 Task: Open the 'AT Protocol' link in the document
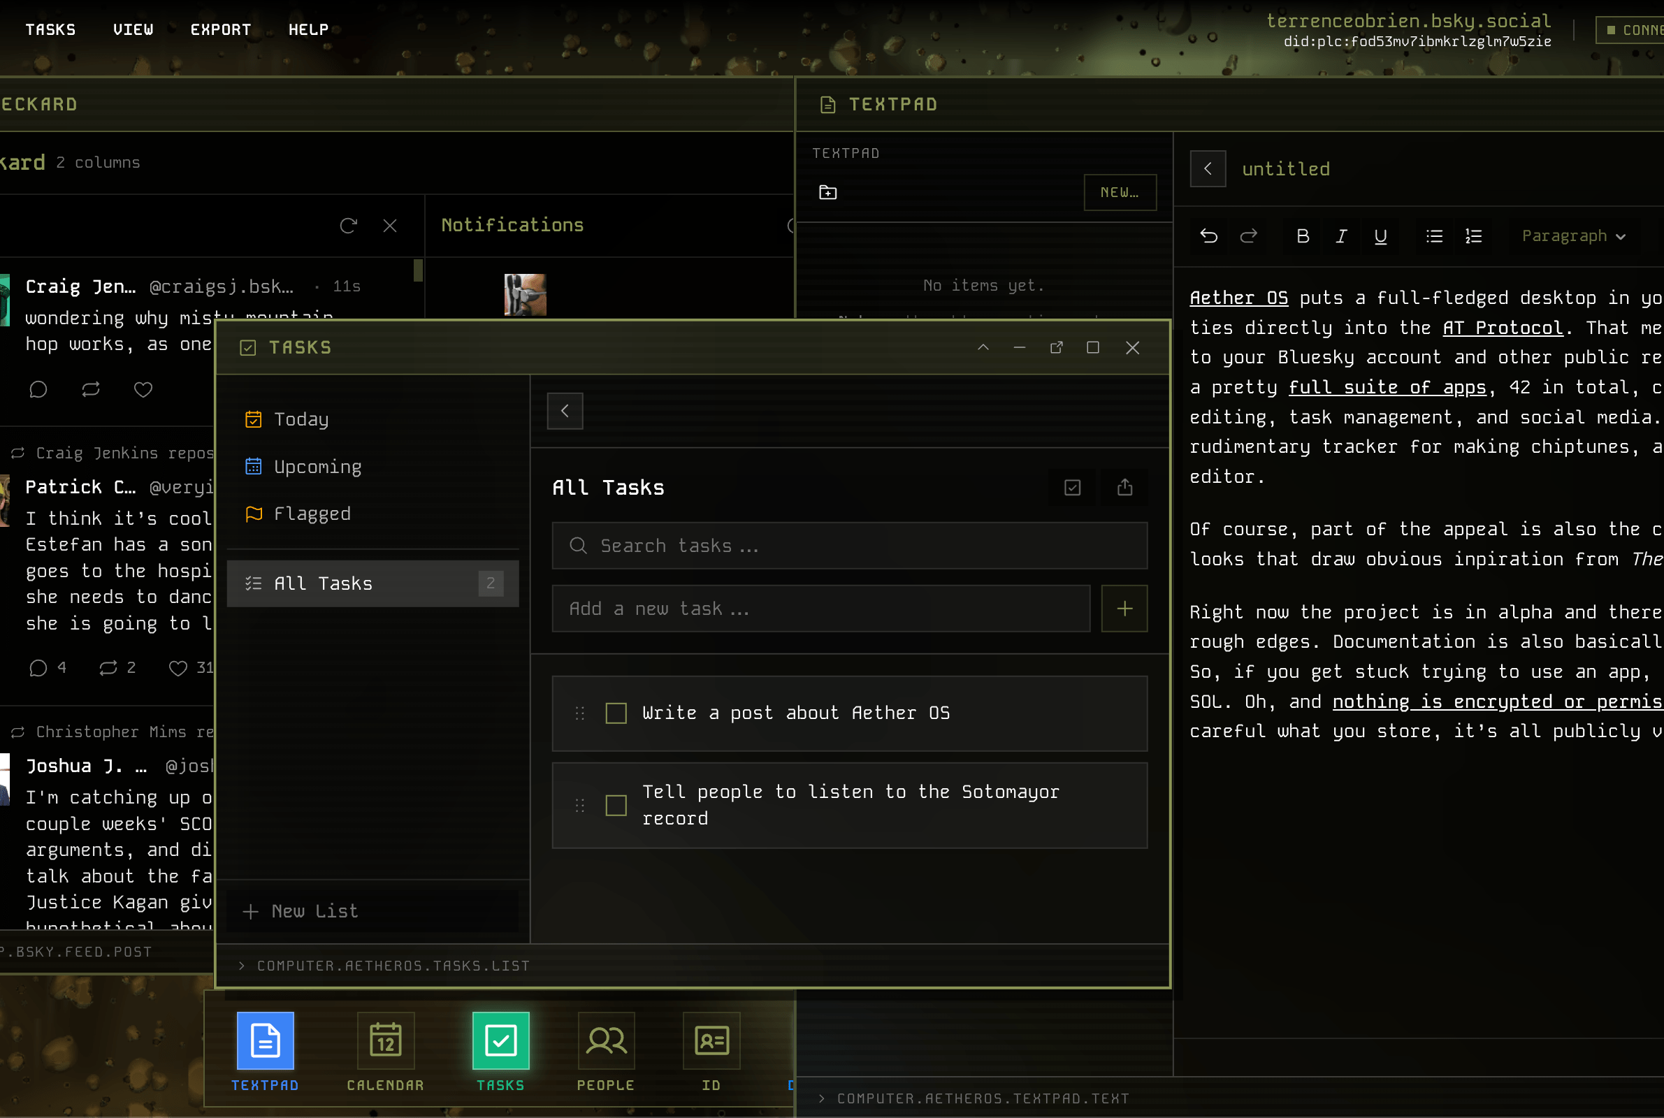coord(1502,328)
